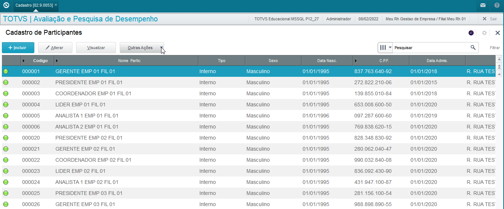The width and height of the screenshot is (504, 209).
Task: Click the Data Admis. column header
Action: (437, 61)
